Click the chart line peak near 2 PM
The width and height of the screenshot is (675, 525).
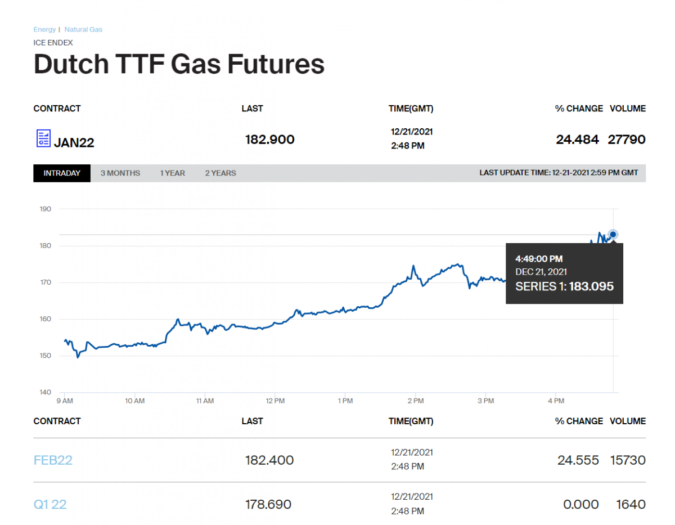(x=413, y=266)
